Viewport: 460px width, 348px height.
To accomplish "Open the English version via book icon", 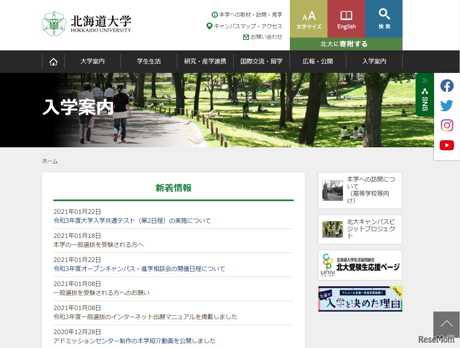I will 346,16.
